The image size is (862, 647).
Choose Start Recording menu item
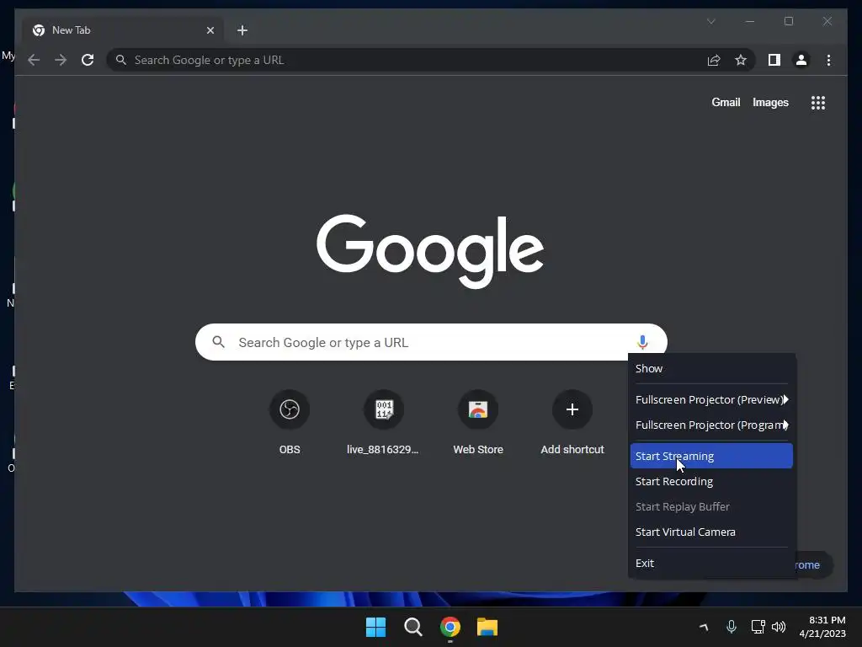pyautogui.click(x=711, y=481)
